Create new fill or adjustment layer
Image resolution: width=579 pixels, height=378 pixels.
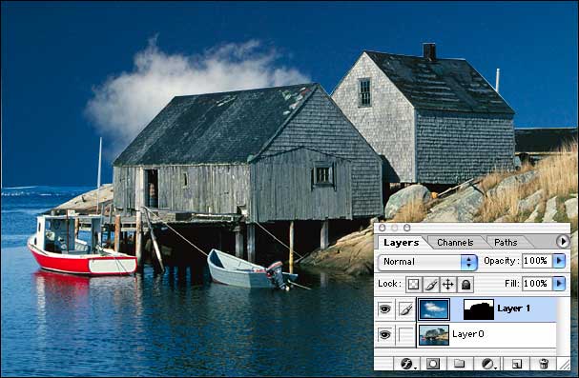(488, 364)
